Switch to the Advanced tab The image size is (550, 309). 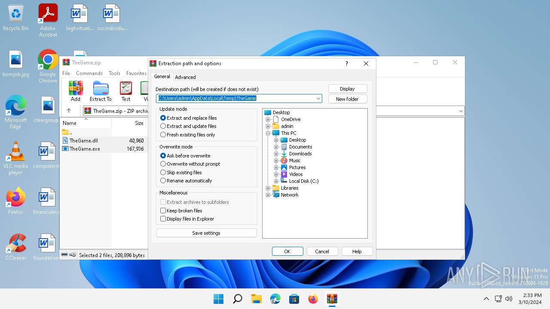pyautogui.click(x=185, y=77)
